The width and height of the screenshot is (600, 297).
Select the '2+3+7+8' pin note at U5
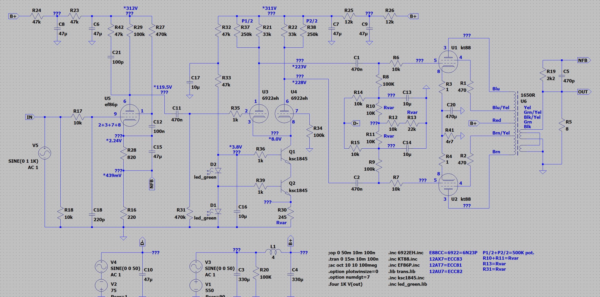[109, 125]
